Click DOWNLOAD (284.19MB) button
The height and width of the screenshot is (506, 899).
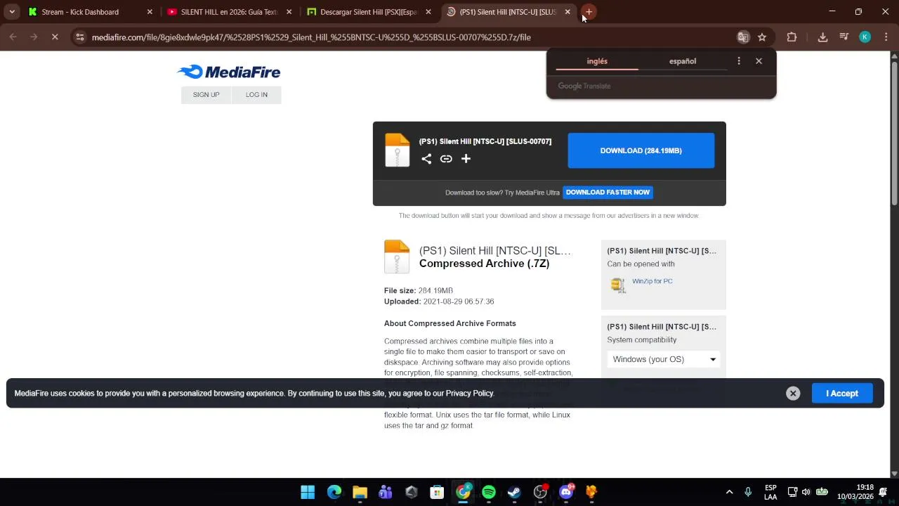641,150
